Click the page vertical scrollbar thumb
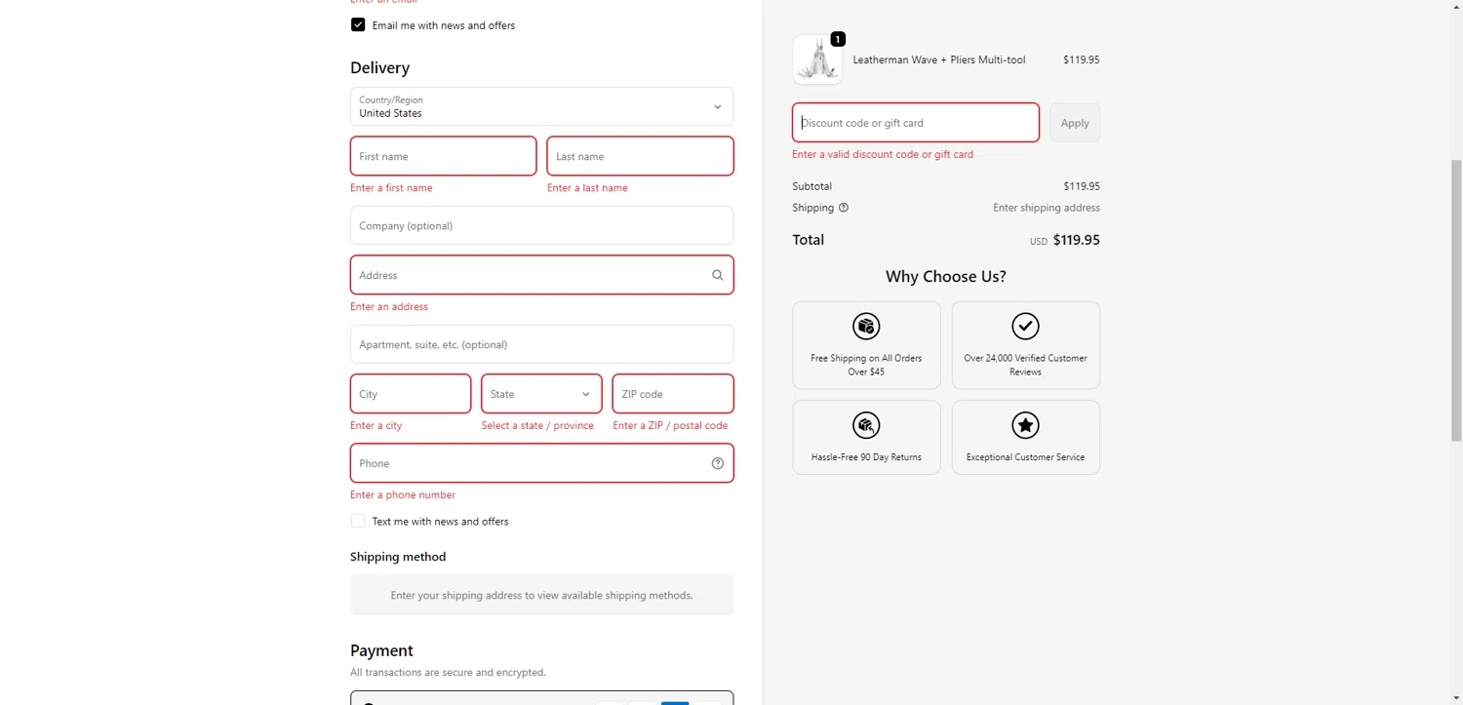This screenshot has width=1463, height=705. tap(1456, 300)
